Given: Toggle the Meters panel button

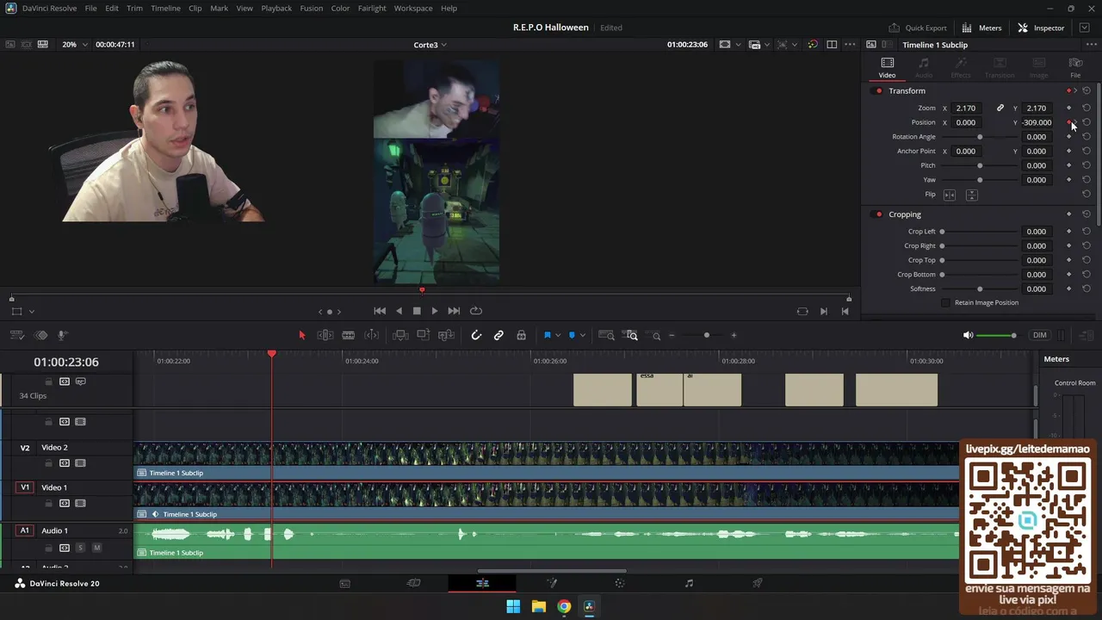Looking at the screenshot, I should point(982,28).
